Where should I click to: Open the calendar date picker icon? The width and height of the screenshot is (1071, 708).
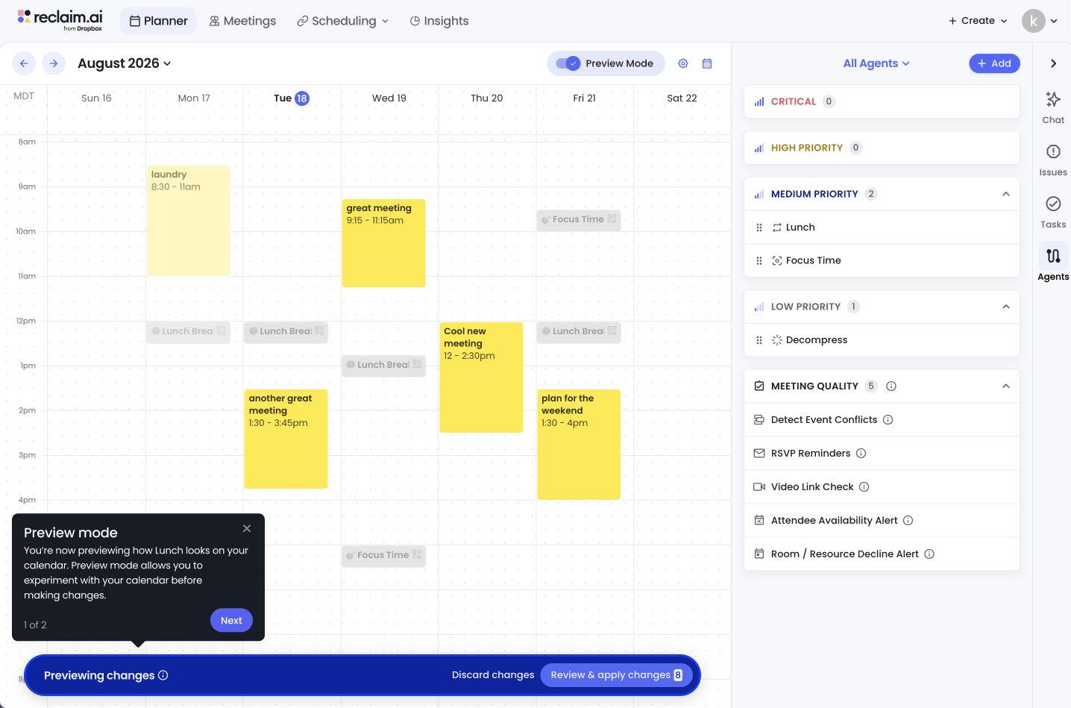[x=707, y=63]
